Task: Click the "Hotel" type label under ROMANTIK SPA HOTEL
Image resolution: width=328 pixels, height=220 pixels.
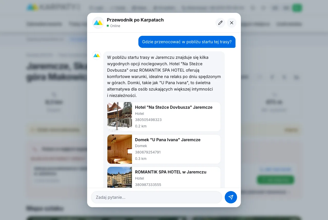Action: click(x=139, y=178)
